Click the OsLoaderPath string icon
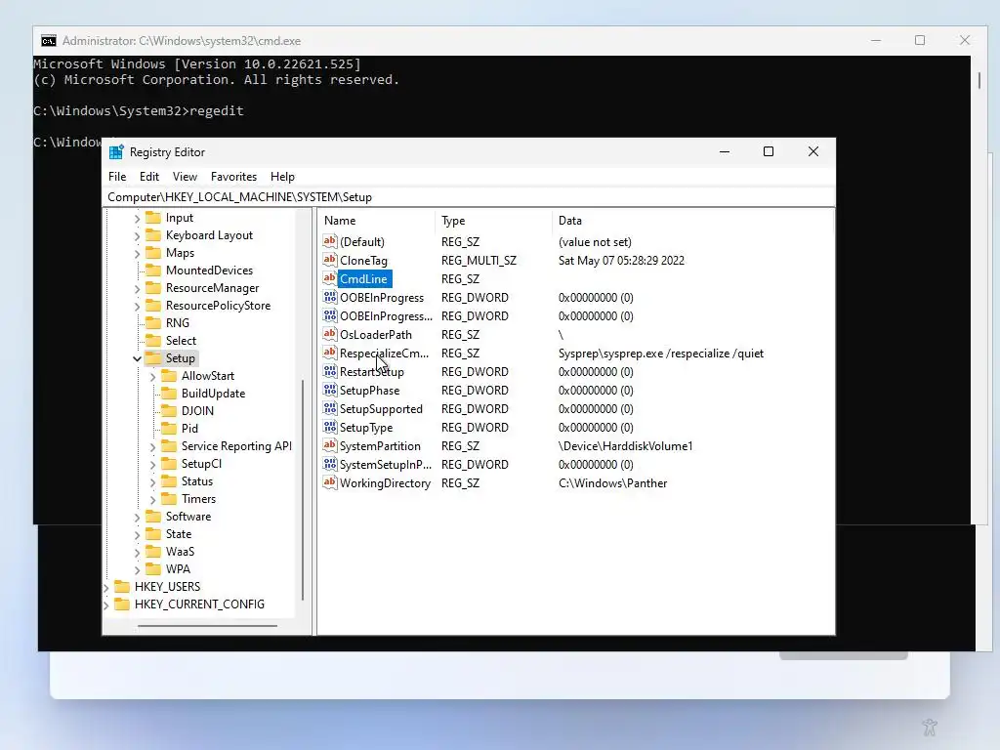Image resolution: width=1000 pixels, height=750 pixels. coord(330,334)
